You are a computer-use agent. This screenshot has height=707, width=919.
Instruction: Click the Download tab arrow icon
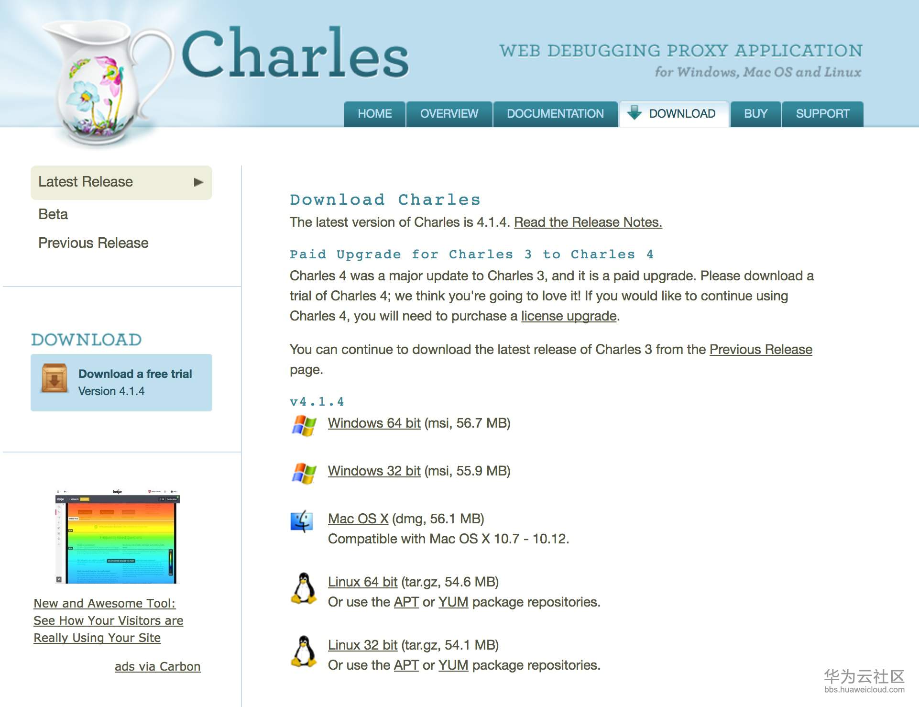[x=634, y=113]
